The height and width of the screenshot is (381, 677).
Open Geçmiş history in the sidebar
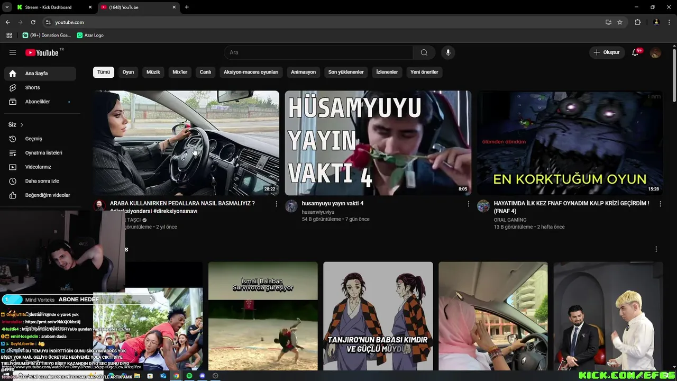[40, 139]
